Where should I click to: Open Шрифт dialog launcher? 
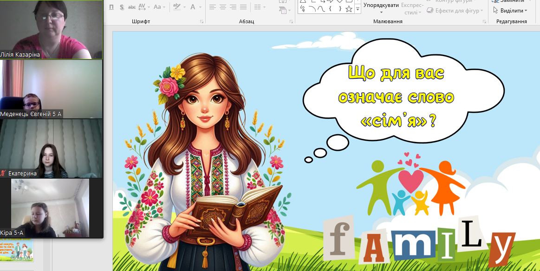[202, 22]
